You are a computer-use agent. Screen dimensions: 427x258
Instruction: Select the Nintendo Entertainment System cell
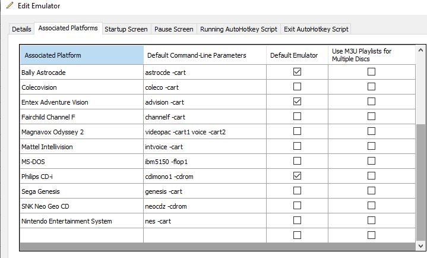point(82,221)
